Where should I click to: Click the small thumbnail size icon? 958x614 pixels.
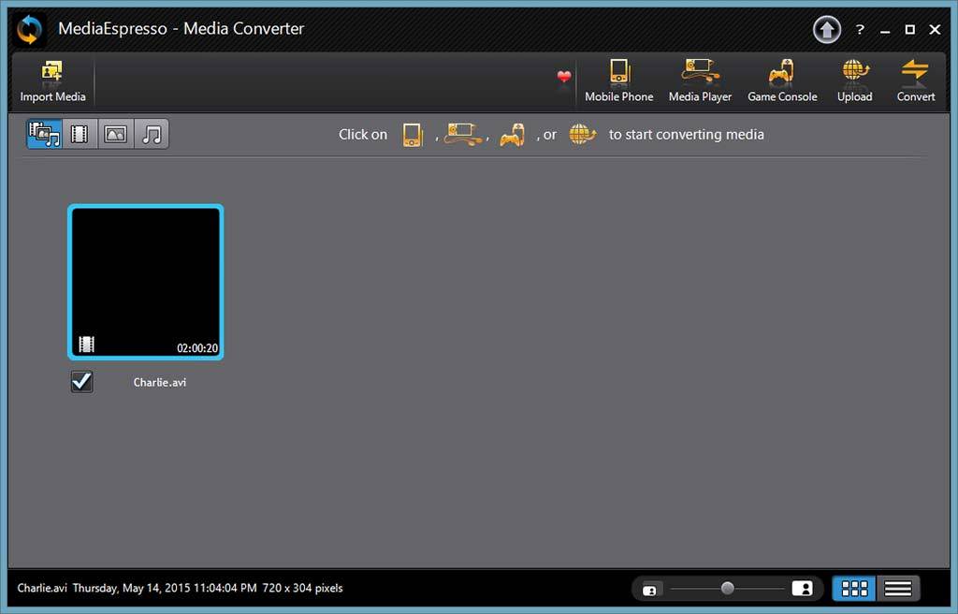coord(649,591)
